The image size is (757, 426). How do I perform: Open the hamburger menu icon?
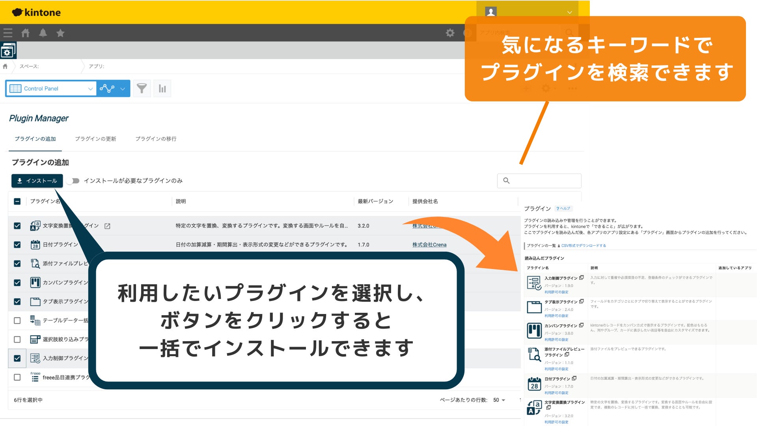click(8, 33)
